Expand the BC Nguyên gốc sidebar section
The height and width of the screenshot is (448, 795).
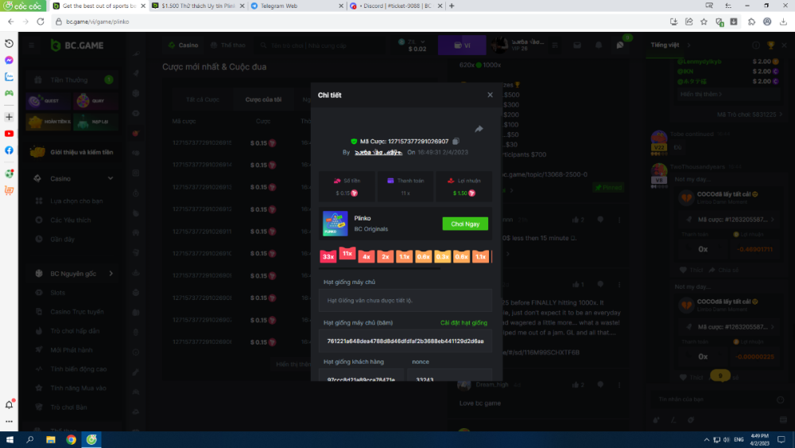tap(111, 274)
